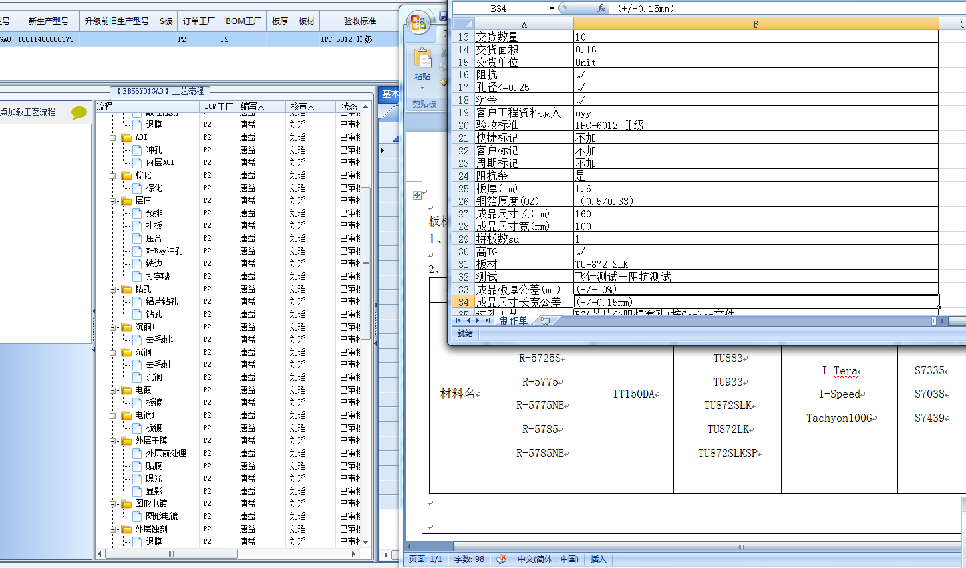
Task: Click the 铝片钻孔 document icon
Action: [137, 302]
